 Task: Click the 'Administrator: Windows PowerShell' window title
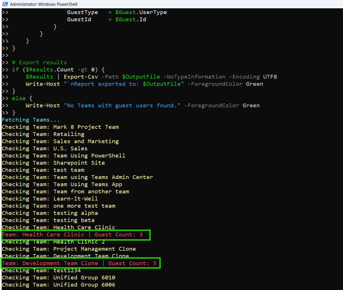(x=44, y=4)
